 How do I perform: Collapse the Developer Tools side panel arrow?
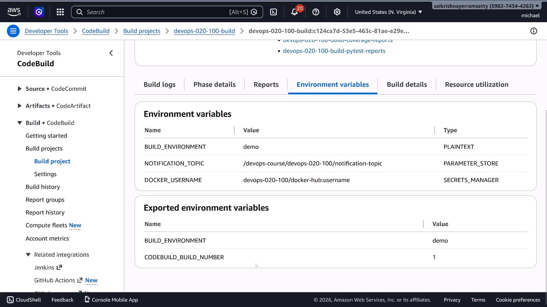click(111, 53)
